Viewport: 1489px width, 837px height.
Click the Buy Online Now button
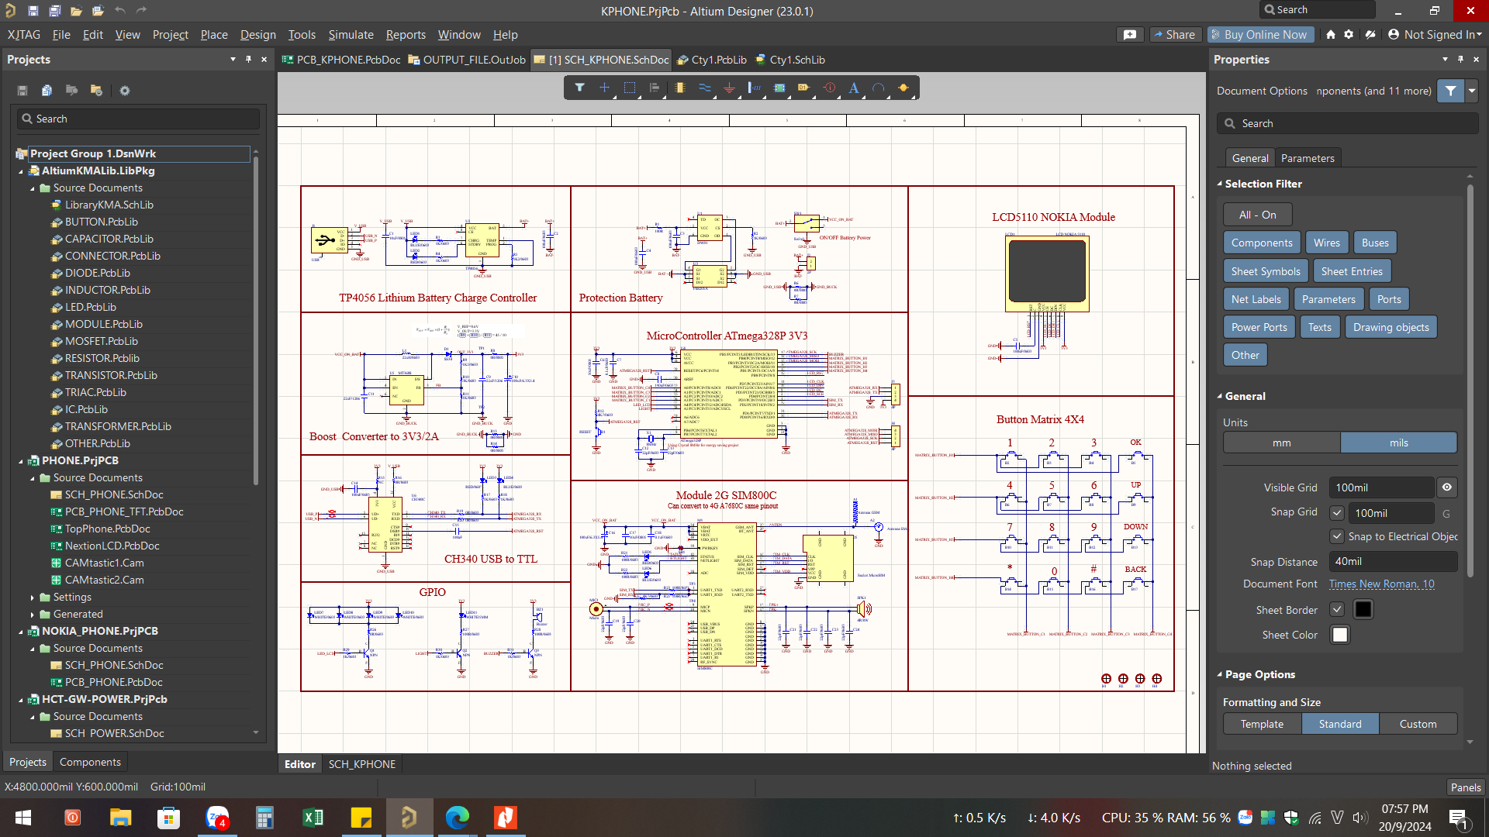pyautogui.click(x=1259, y=35)
